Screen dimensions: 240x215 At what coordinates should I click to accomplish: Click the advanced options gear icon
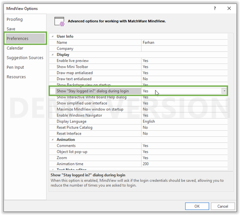[59, 22]
